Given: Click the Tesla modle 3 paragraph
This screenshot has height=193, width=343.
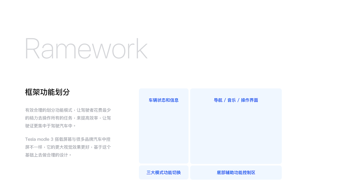Looking at the screenshot, I should pos(68,147).
